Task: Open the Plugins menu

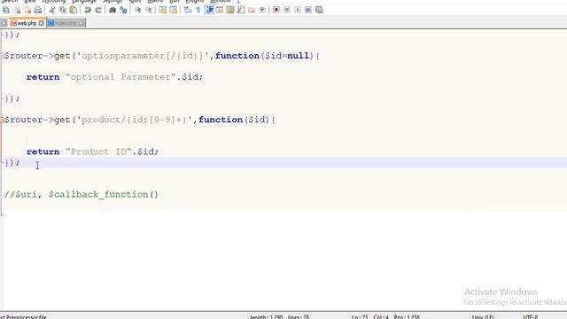Action: (195, 2)
